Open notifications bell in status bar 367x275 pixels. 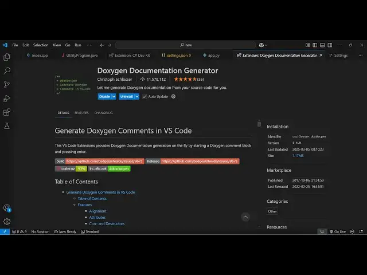click(x=361, y=231)
